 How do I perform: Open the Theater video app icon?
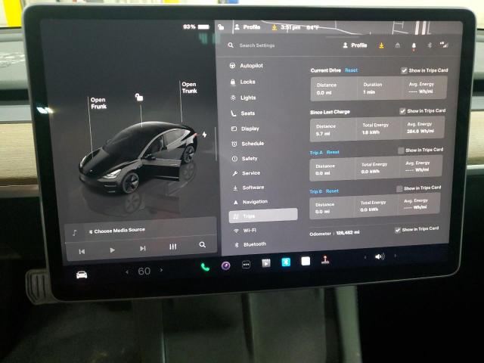pyautogui.click(x=266, y=263)
